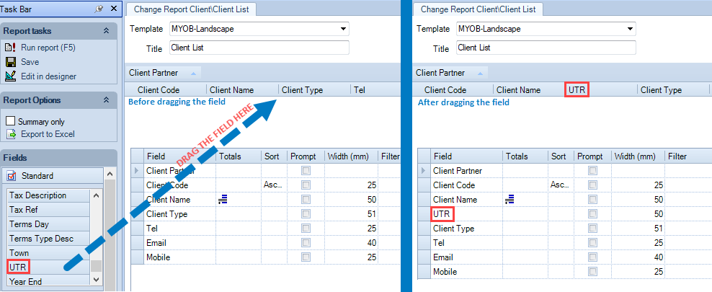This screenshot has height=292, width=712.
Task: Open the Asc sort cell for Client Code, right grid
Action: [x=561, y=185]
